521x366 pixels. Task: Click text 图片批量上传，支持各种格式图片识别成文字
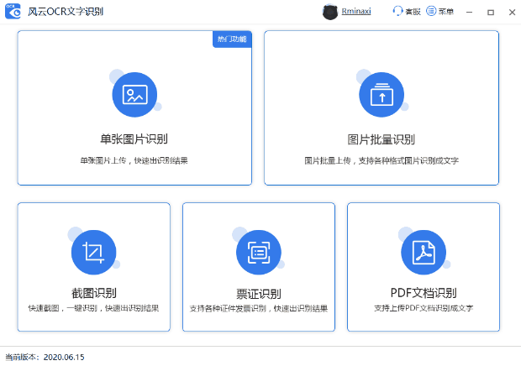(x=382, y=161)
